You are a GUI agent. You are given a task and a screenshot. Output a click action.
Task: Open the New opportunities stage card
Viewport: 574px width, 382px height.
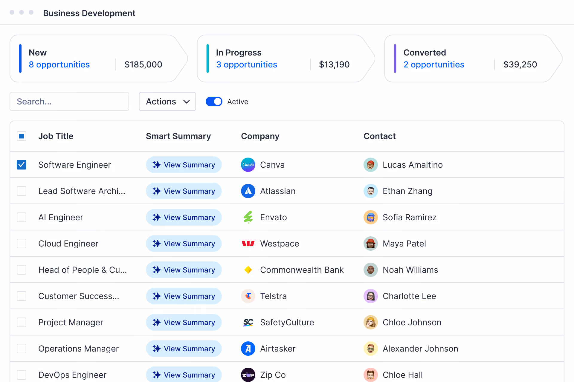tap(99, 58)
